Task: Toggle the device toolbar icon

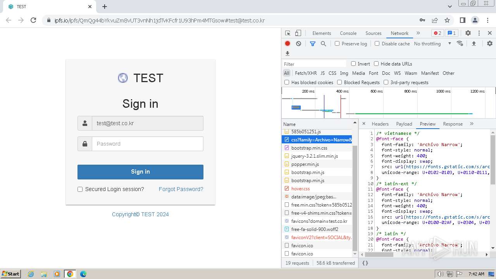Action: tap(298, 33)
